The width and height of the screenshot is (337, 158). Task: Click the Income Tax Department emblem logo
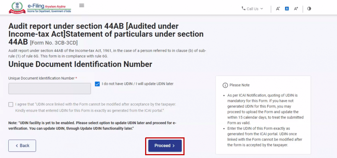coord(17,7)
